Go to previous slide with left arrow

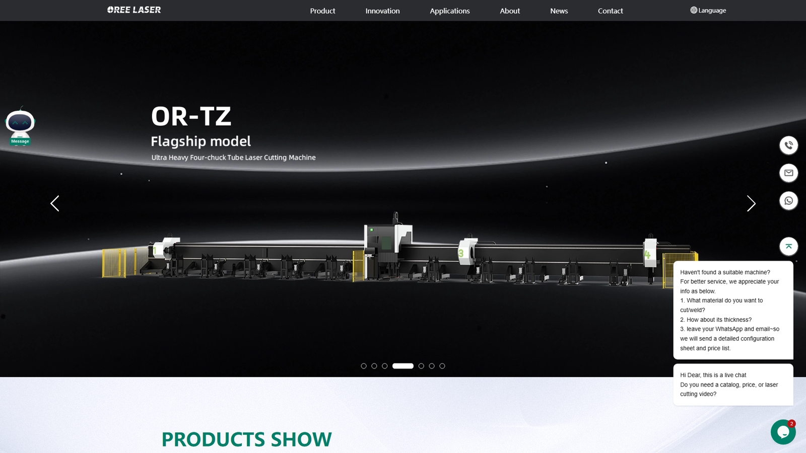pyautogui.click(x=55, y=203)
